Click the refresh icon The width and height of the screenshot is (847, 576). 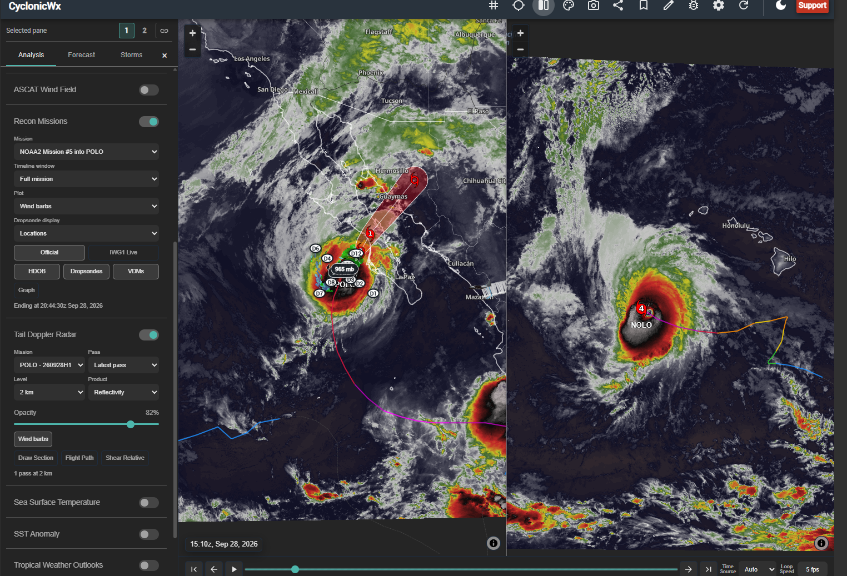[744, 6]
